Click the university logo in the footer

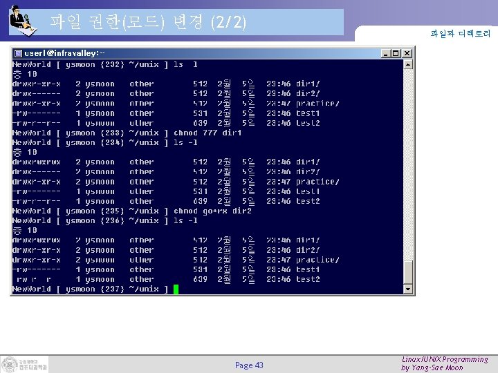click(x=24, y=365)
